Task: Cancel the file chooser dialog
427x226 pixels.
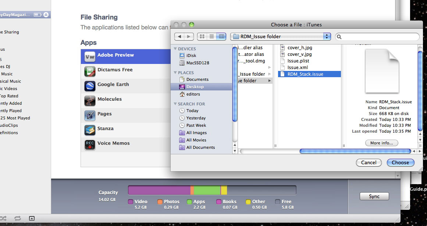Action: pyautogui.click(x=369, y=163)
